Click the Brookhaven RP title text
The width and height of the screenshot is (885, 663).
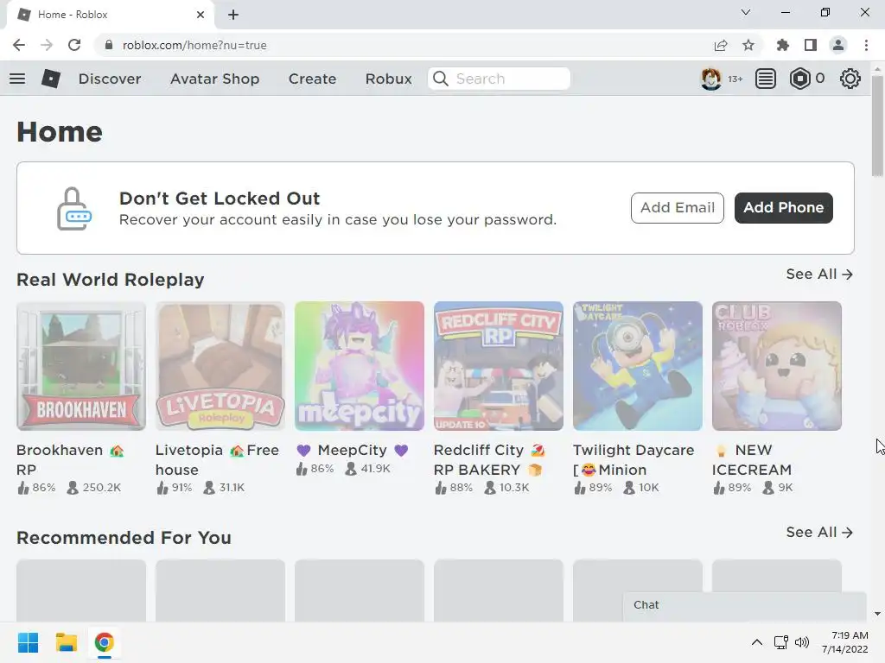coord(70,460)
